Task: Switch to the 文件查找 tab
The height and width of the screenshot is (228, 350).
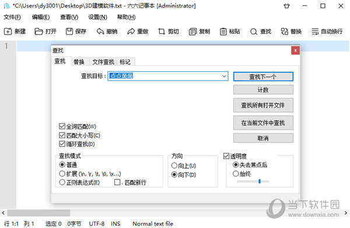Action: click(103, 62)
